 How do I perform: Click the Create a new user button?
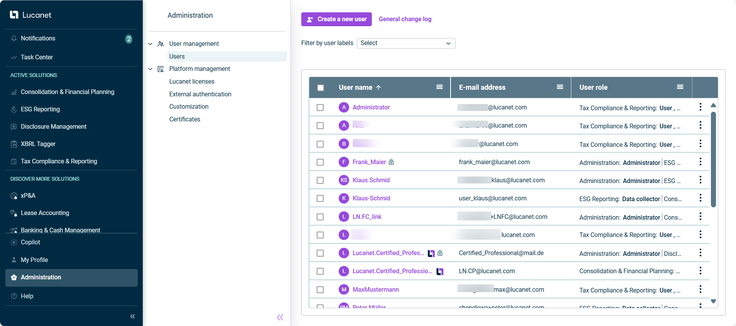tap(336, 19)
